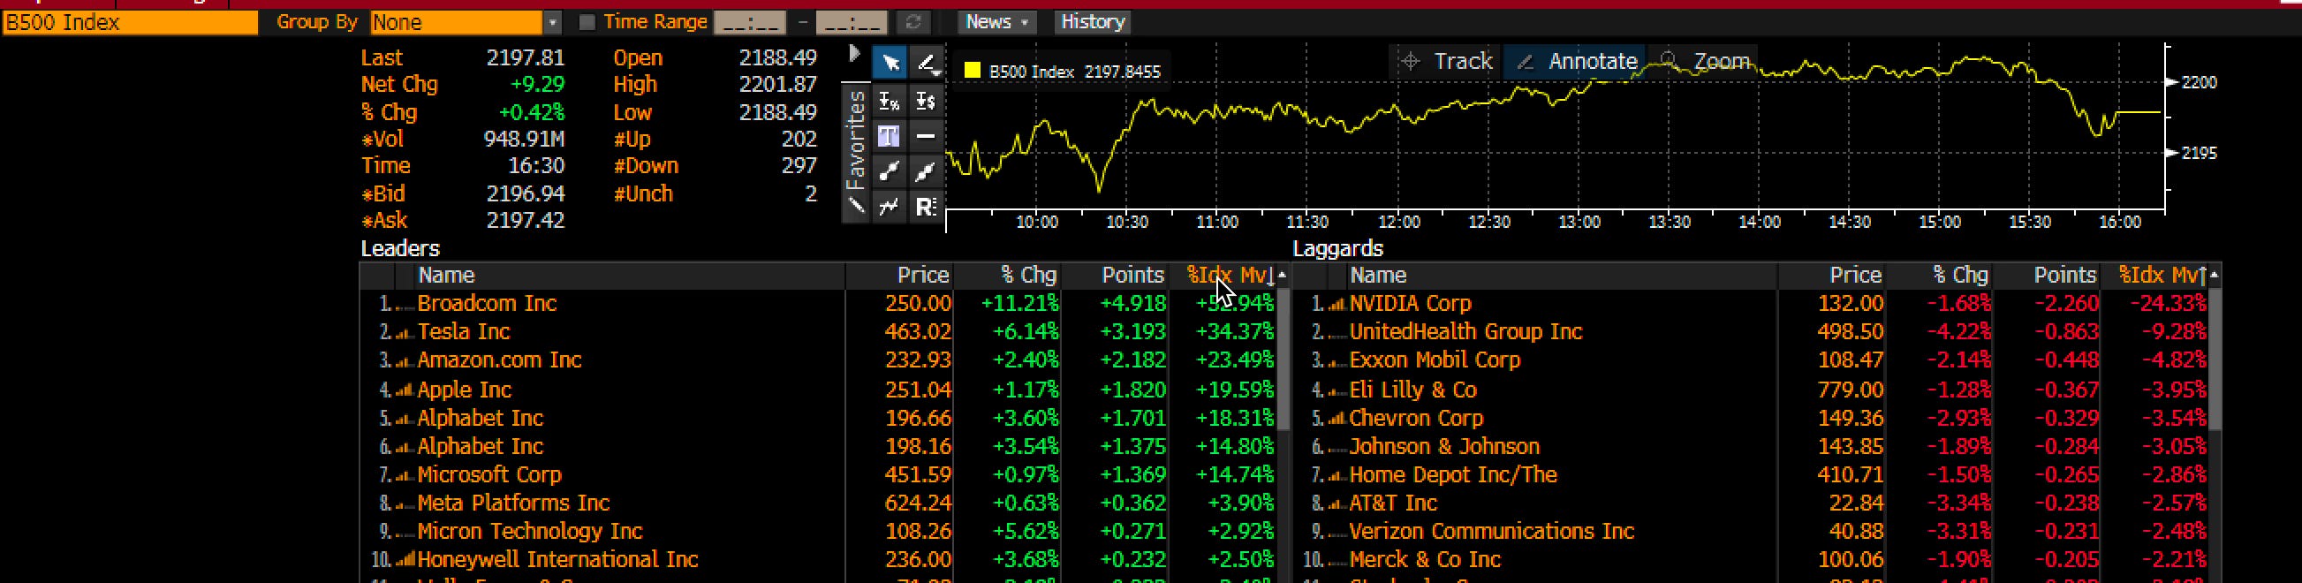Select the horizontal line drawing tool

(x=926, y=136)
